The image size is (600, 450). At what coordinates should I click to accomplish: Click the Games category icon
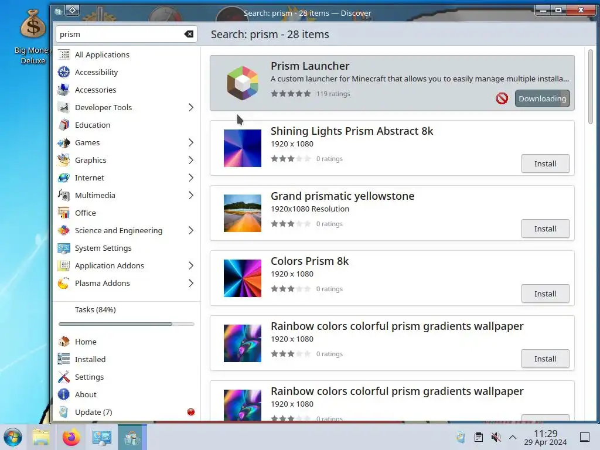pyautogui.click(x=64, y=143)
